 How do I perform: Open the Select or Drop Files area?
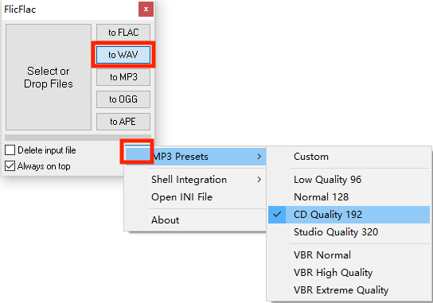tap(49, 77)
